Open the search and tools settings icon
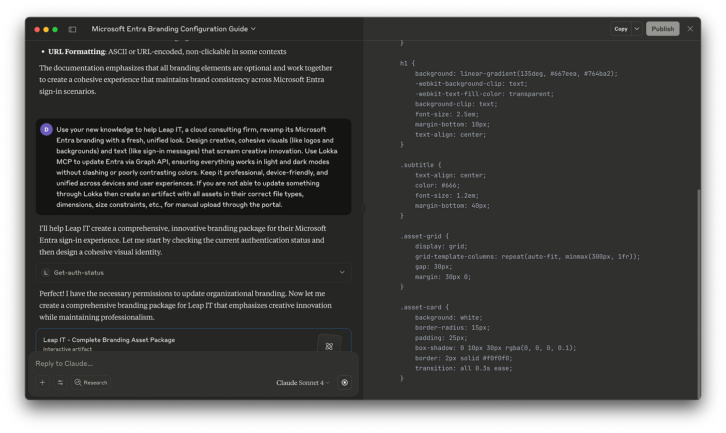 (60, 383)
